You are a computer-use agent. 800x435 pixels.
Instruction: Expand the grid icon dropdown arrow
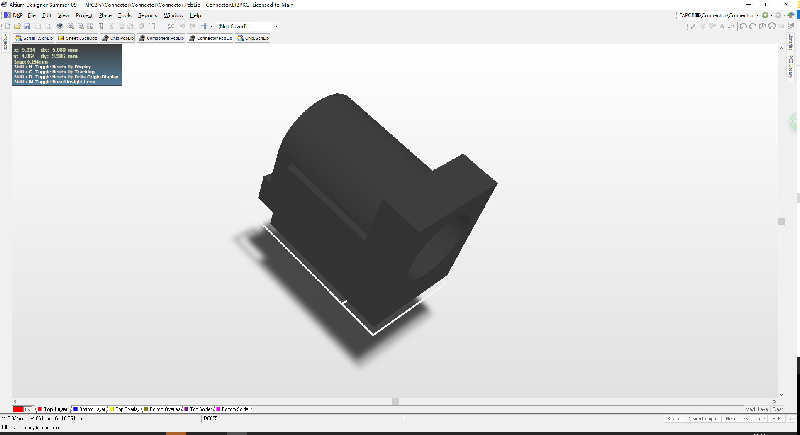click(x=211, y=26)
